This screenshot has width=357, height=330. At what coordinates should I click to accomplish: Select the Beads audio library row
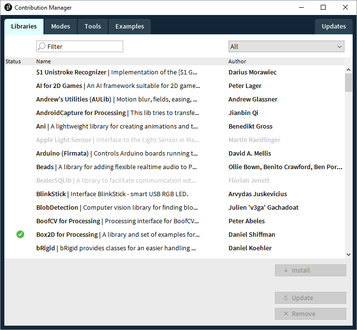pos(174,167)
